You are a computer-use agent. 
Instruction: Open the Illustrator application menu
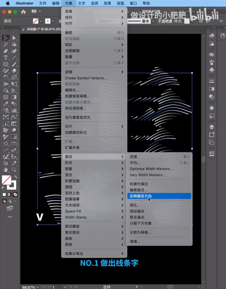(24, 3)
